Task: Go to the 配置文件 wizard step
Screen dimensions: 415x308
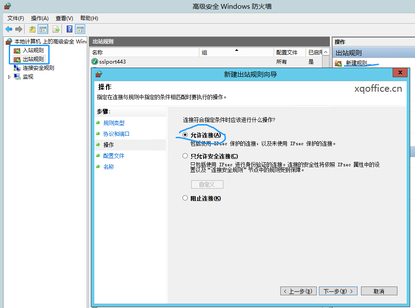Action: point(114,156)
